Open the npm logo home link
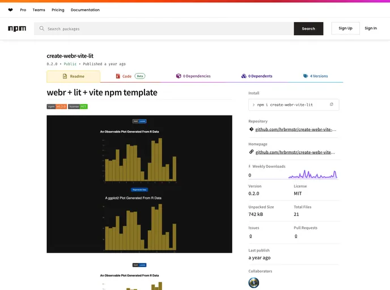Screen dimensions: 390x290 [x=17, y=28]
